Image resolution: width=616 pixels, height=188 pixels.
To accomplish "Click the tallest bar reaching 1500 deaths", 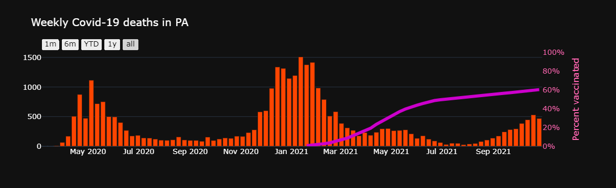I will (300, 101).
